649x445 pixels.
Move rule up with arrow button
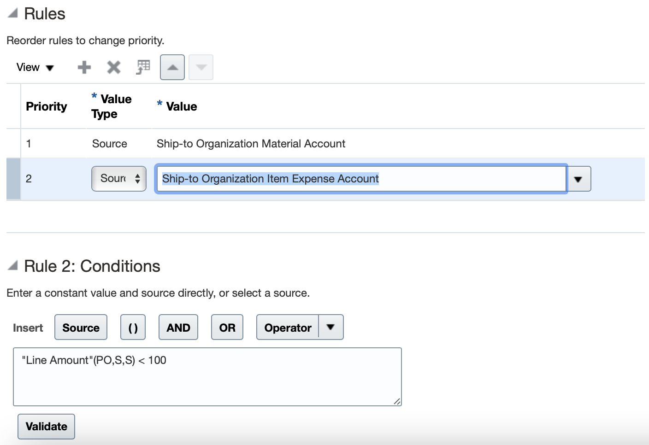pyautogui.click(x=172, y=67)
